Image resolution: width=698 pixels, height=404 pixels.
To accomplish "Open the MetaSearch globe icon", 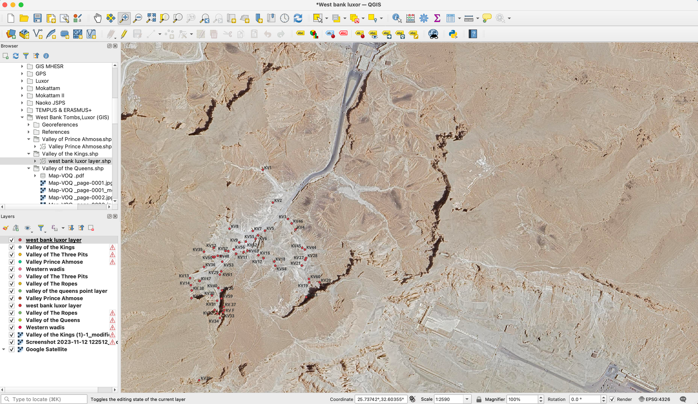I will 433,34.
